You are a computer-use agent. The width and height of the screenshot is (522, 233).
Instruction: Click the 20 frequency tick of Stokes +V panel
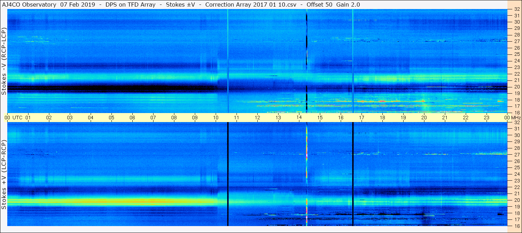tap(516, 200)
